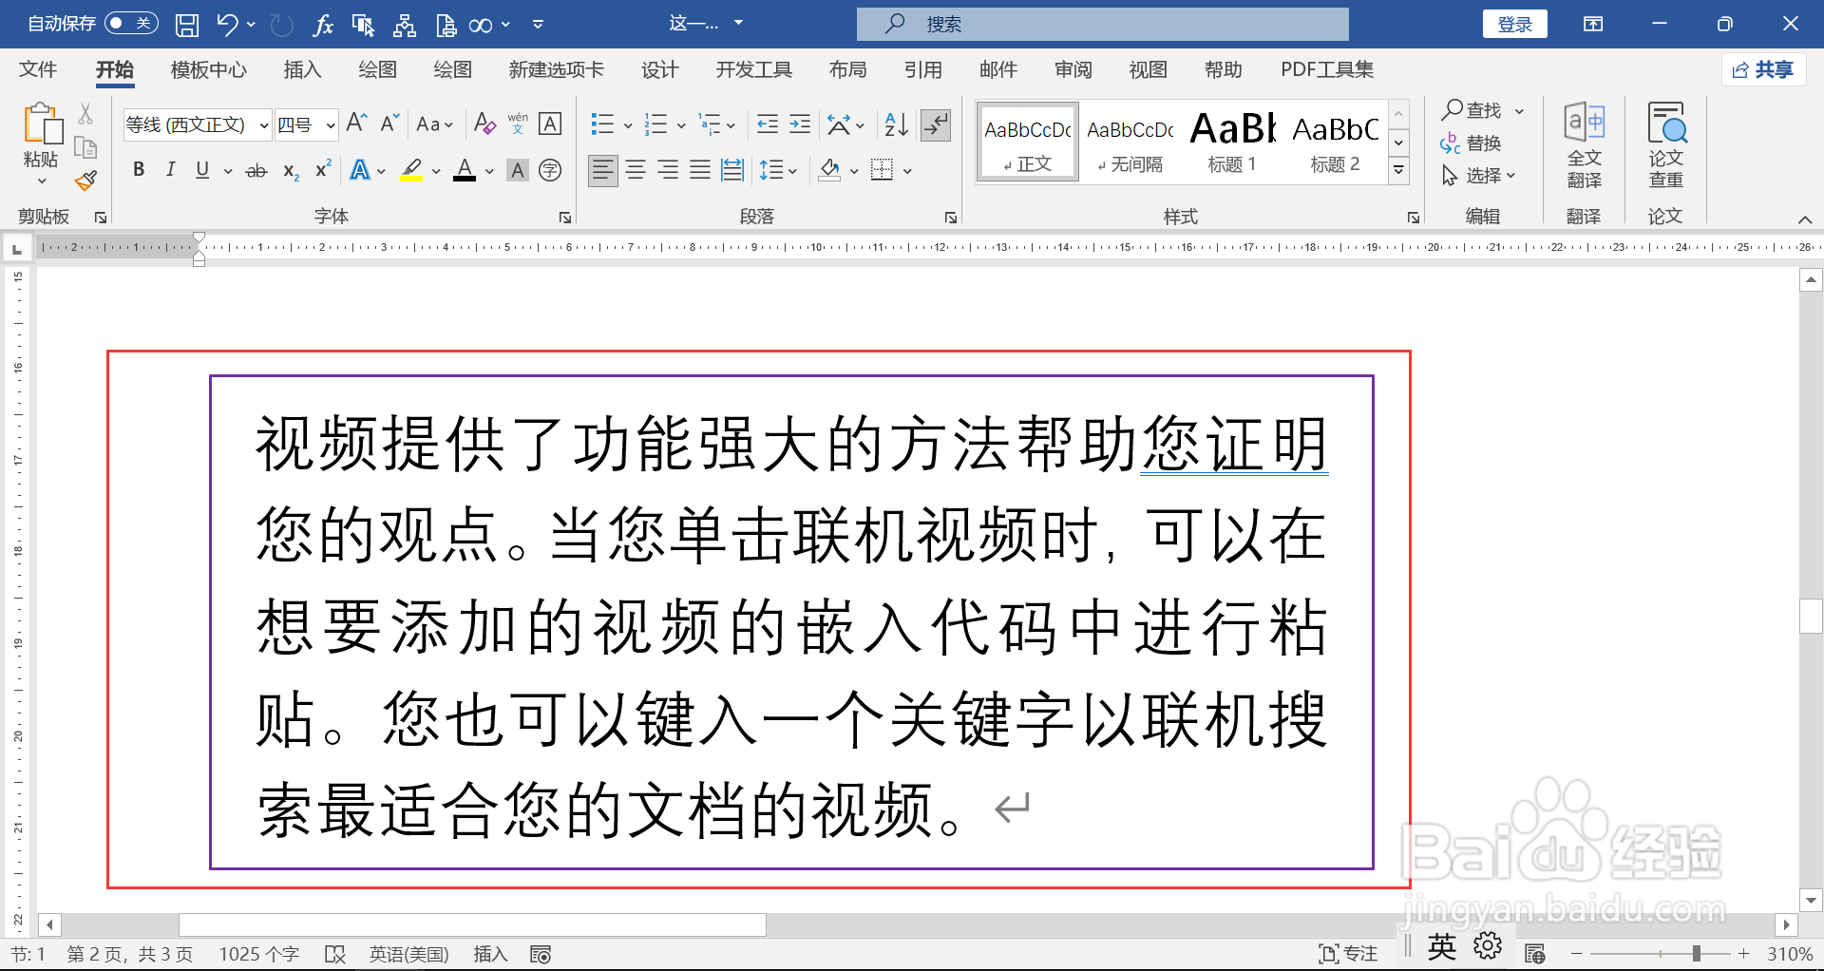Toggle center alignment button
The image size is (1824, 971).
[x=636, y=170]
